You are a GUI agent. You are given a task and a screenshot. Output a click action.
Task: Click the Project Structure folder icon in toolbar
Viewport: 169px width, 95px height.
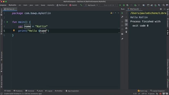click(x=144, y=5)
